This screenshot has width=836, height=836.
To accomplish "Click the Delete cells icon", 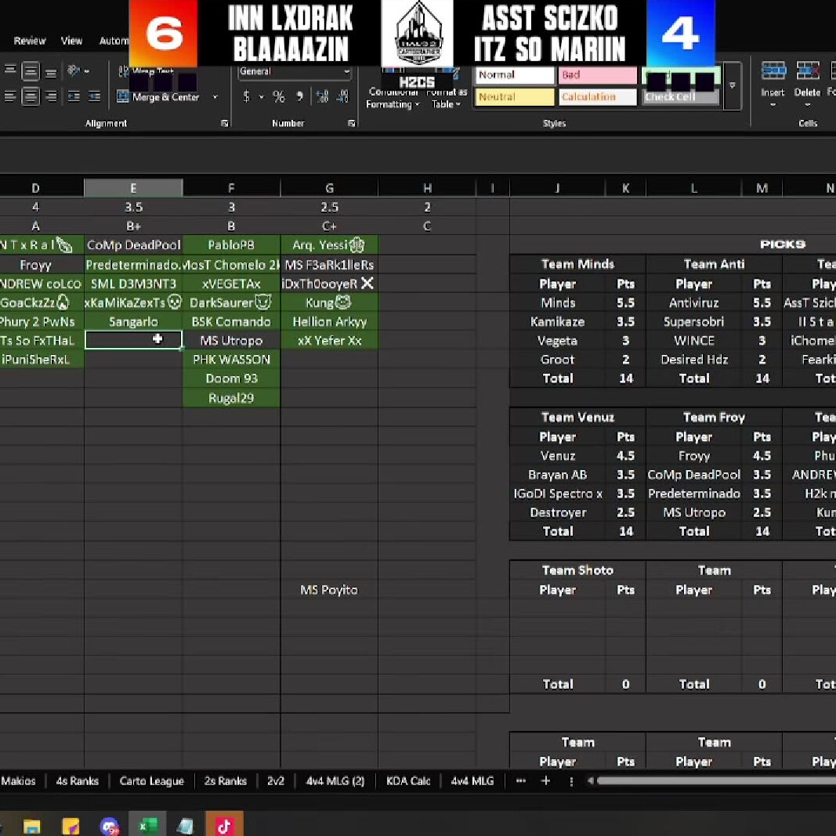I will (807, 78).
